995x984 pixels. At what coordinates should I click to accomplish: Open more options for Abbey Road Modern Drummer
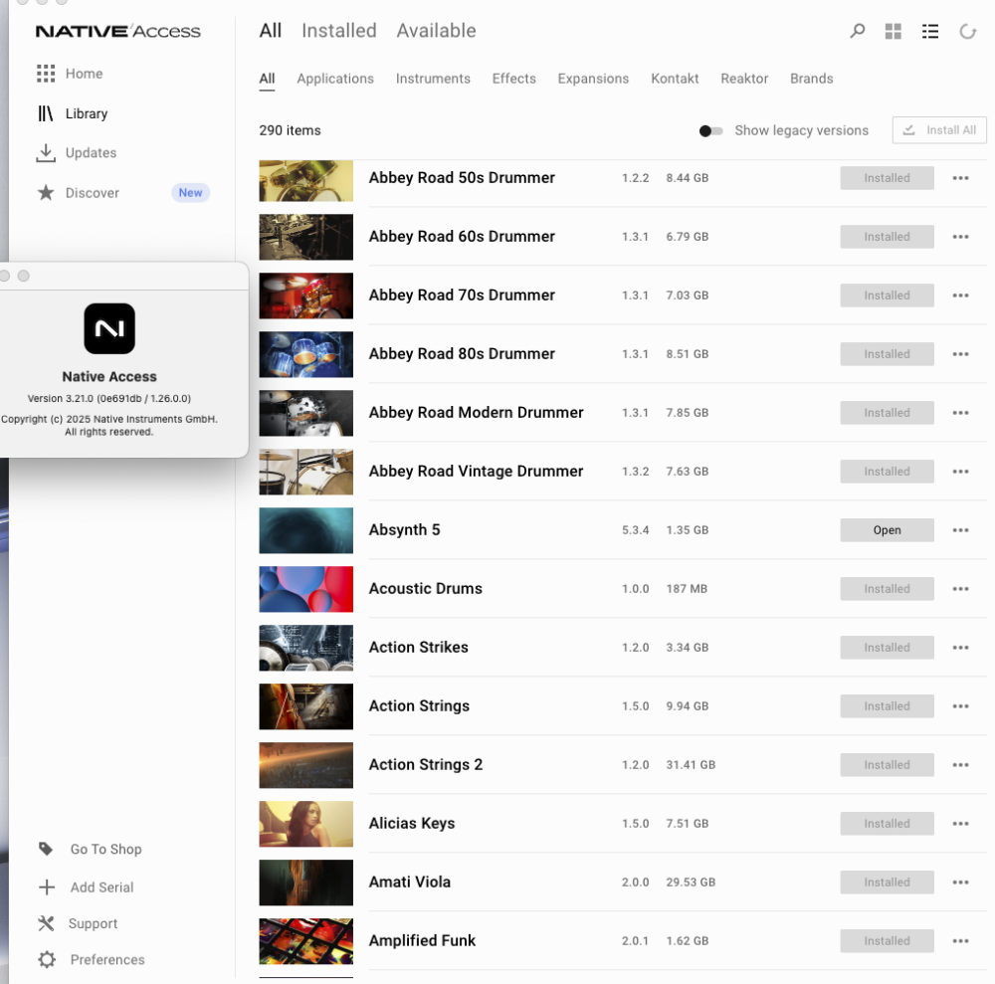(961, 413)
